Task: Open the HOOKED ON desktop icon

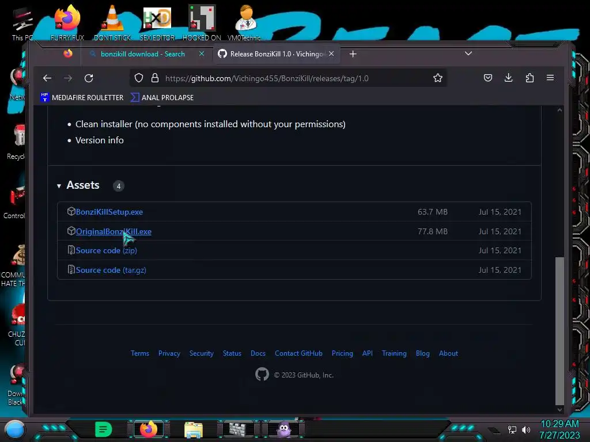Action: click(202, 22)
